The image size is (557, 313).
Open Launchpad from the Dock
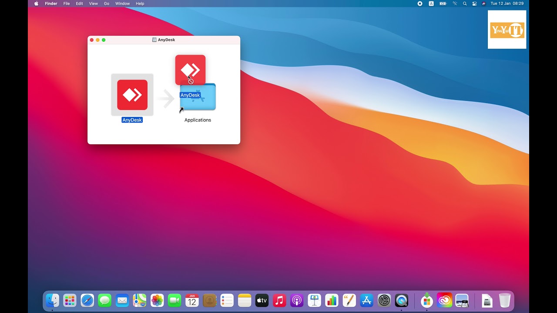click(x=70, y=300)
